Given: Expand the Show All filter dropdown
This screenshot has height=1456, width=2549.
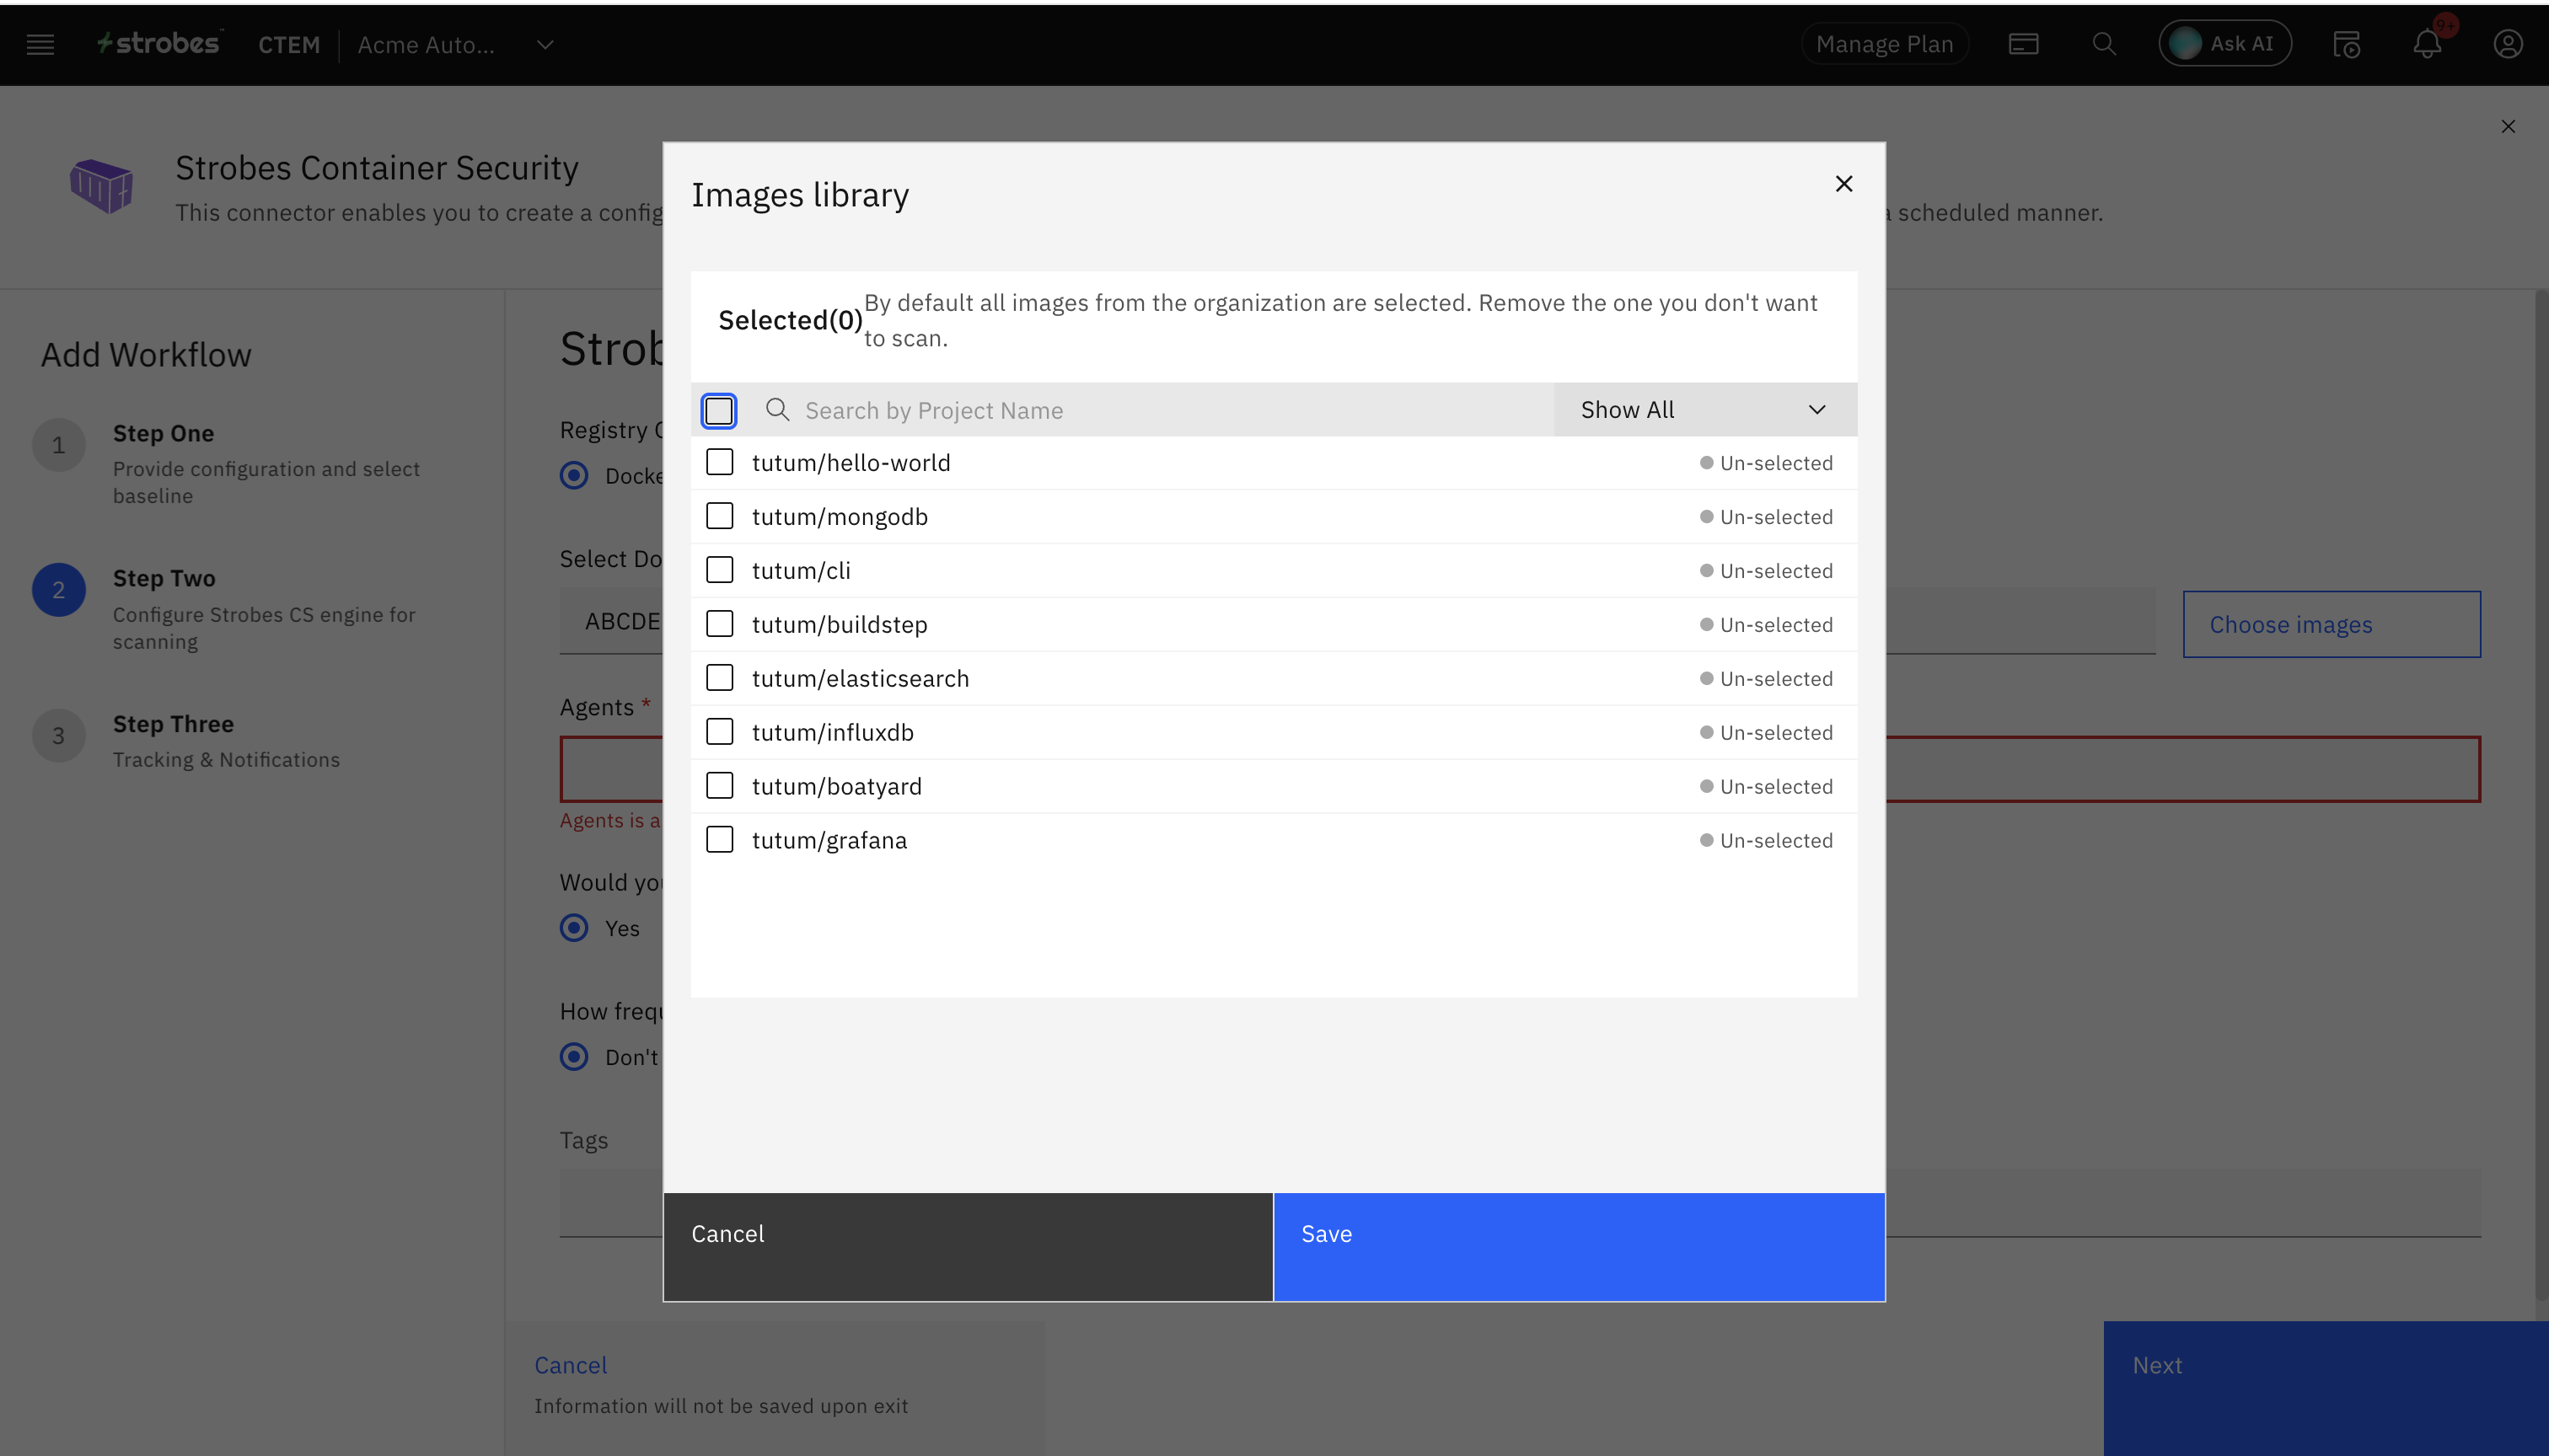Looking at the screenshot, I should 1704,410.
